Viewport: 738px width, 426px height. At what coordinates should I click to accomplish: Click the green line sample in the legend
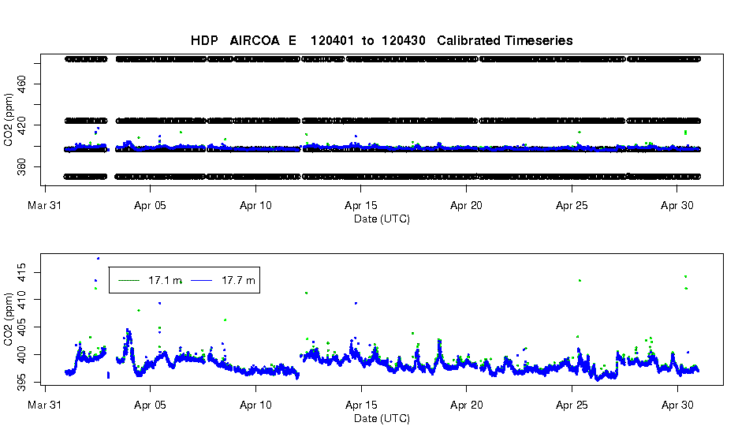point(129,281)
